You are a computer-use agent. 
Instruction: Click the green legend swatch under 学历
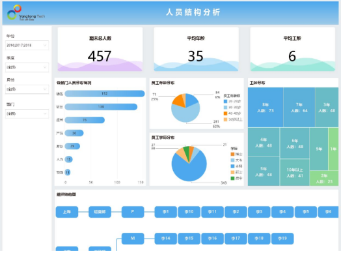(x=232, y=178)
